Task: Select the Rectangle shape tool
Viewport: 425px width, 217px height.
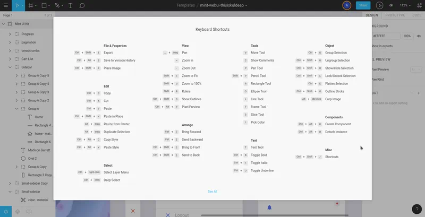Action: [x=44, y=5]
